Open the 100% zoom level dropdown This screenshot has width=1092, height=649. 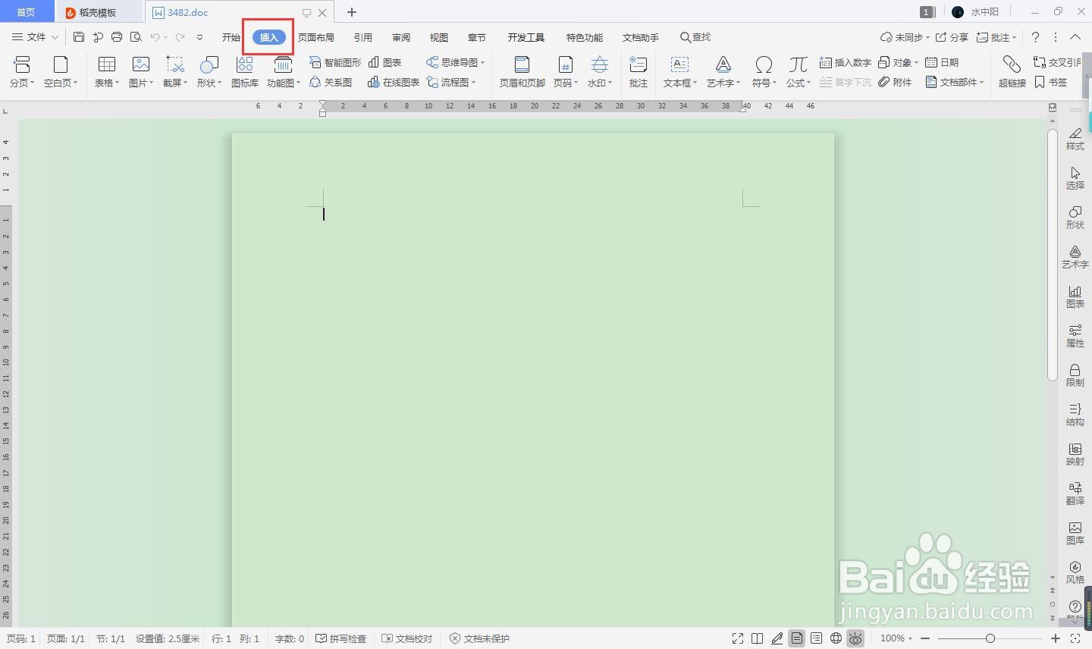coord(896,638)
